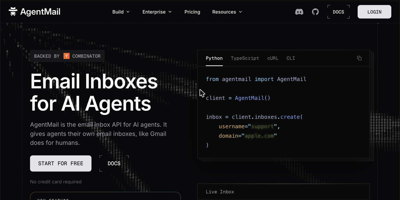This screenshot has width=400, height=200.
Task: Expand the Build menu
Action: (121, 12)
